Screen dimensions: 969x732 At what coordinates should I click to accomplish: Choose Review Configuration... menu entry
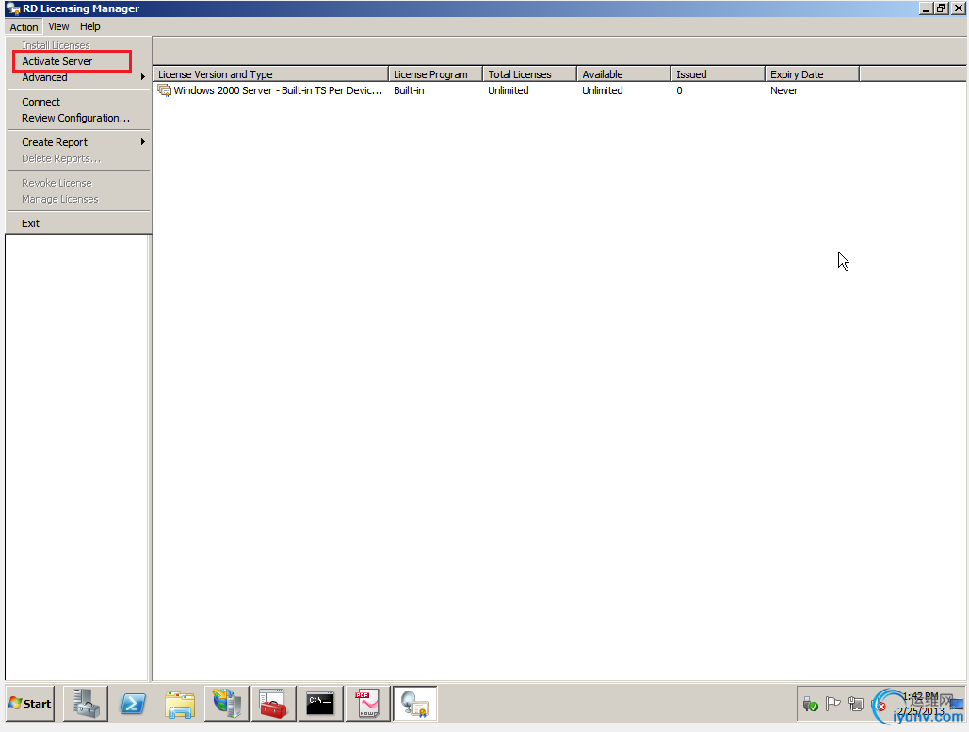tap(78, 118)
